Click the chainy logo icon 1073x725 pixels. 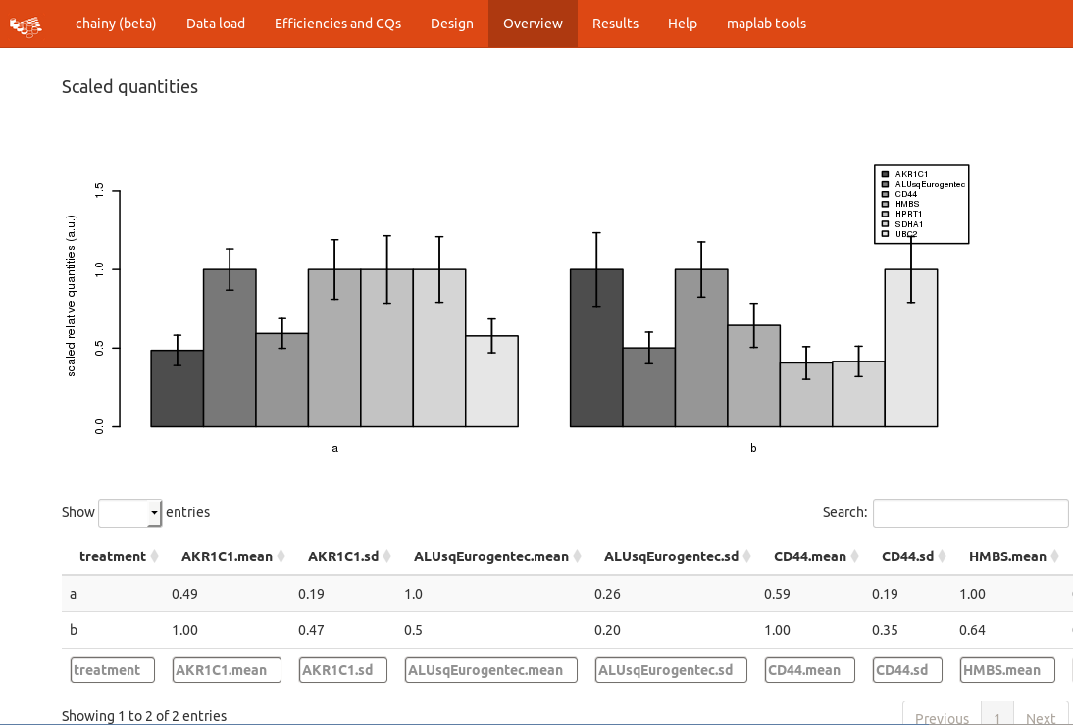coord(26,26)
